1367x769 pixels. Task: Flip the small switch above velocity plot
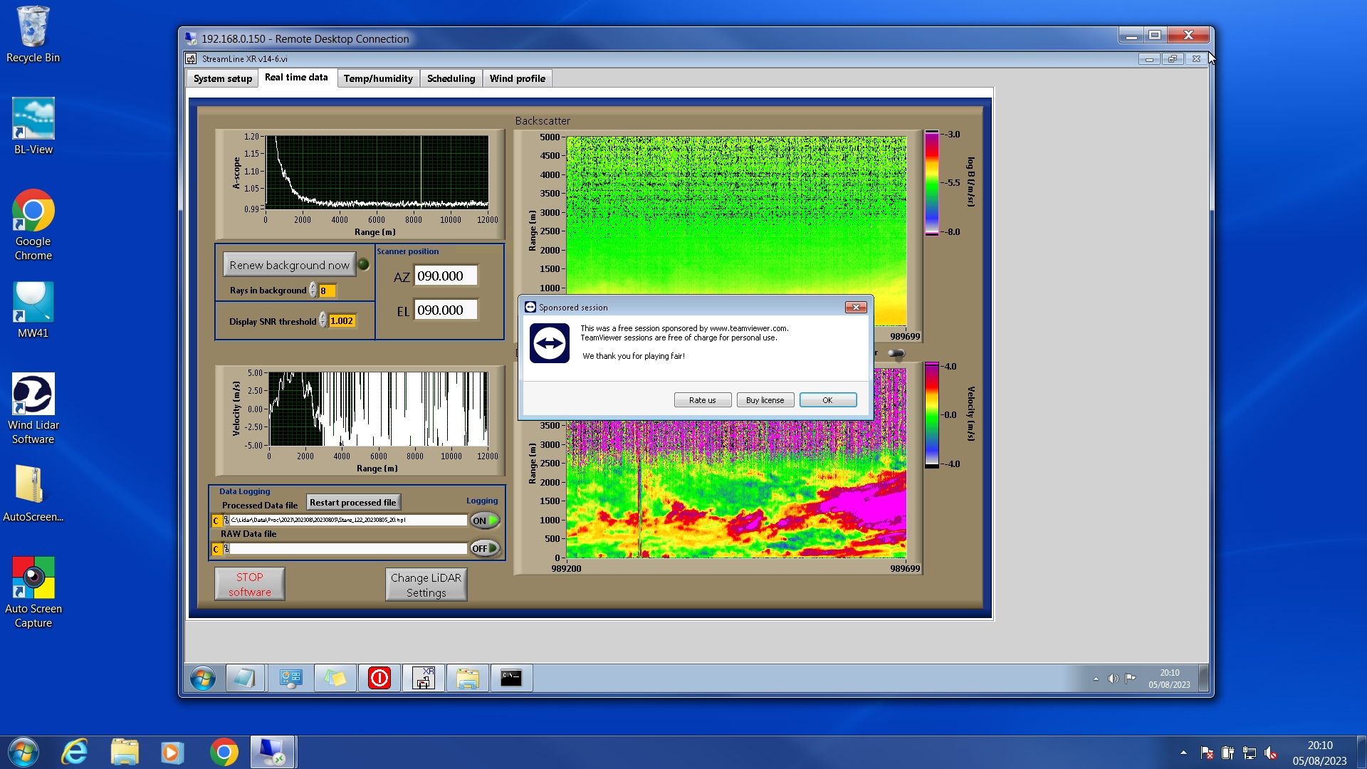(896, 353)
